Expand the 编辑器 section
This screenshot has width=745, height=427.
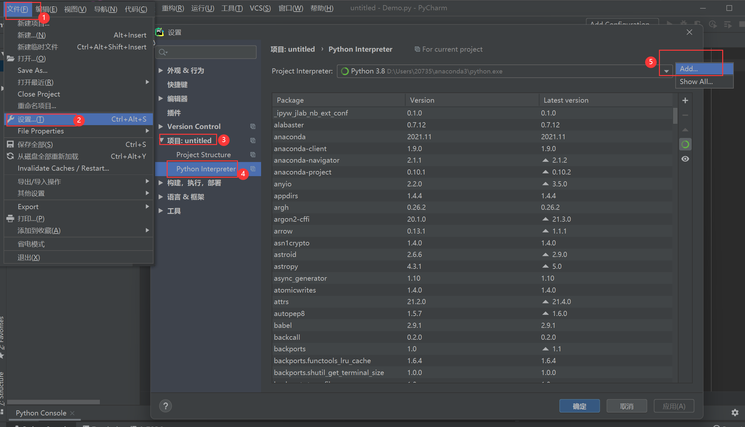point(161,98)
